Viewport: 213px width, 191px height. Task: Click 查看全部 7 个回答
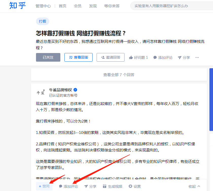point(119,75)
